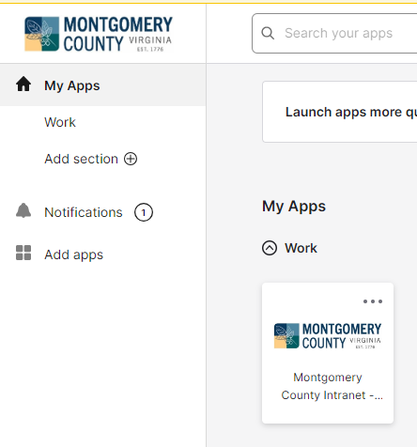Open the three-dot menu on the Intranet card
The height and width of the screenshot is (447, 417).
click(x=373, y=301)
